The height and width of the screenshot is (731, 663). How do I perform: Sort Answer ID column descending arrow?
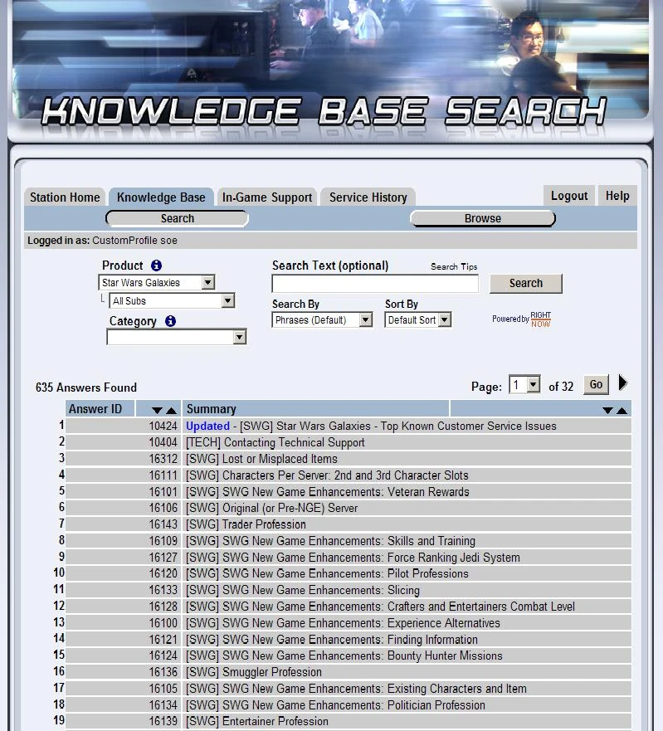[x=157, y=410]
